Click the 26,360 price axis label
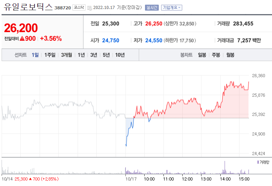Screen dimensions: 272x186 258,76
